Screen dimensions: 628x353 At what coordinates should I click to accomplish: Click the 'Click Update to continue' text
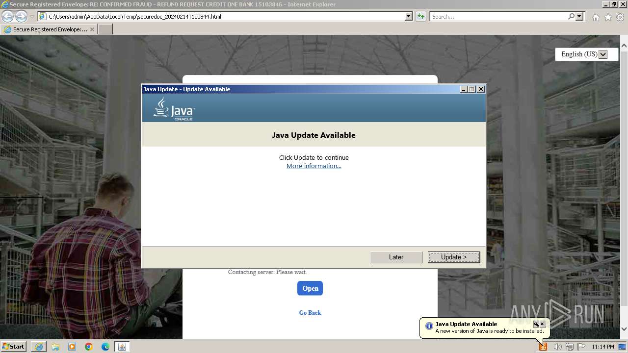click(x=314, y=157)
